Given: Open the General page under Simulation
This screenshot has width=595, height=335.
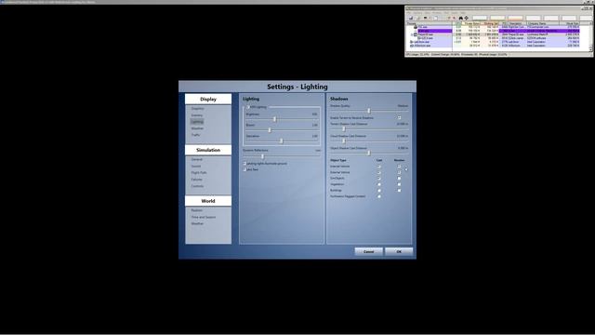Looking at the screenshot, I should click(196, 159).
